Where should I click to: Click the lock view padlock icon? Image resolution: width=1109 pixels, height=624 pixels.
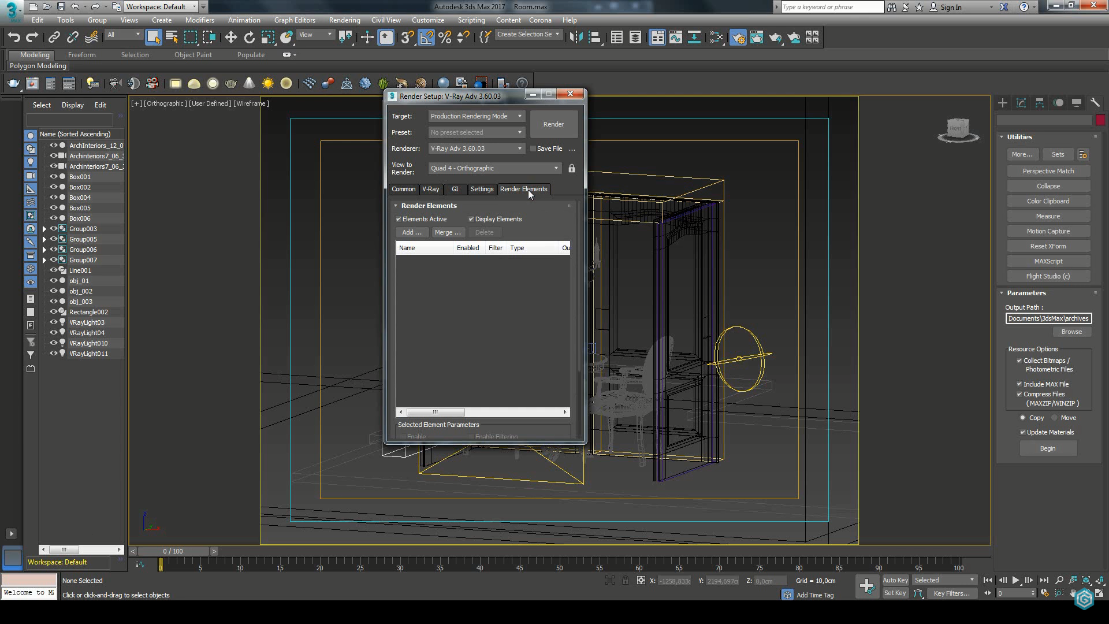572,168
